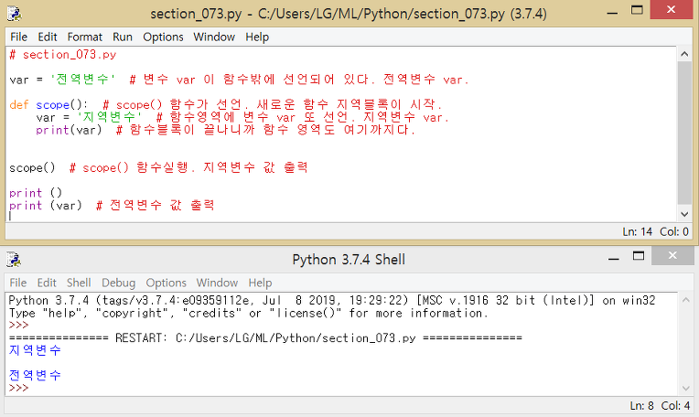Minimize the section_073.py editor window
The image size is (699, 417).
click(612, 13)
